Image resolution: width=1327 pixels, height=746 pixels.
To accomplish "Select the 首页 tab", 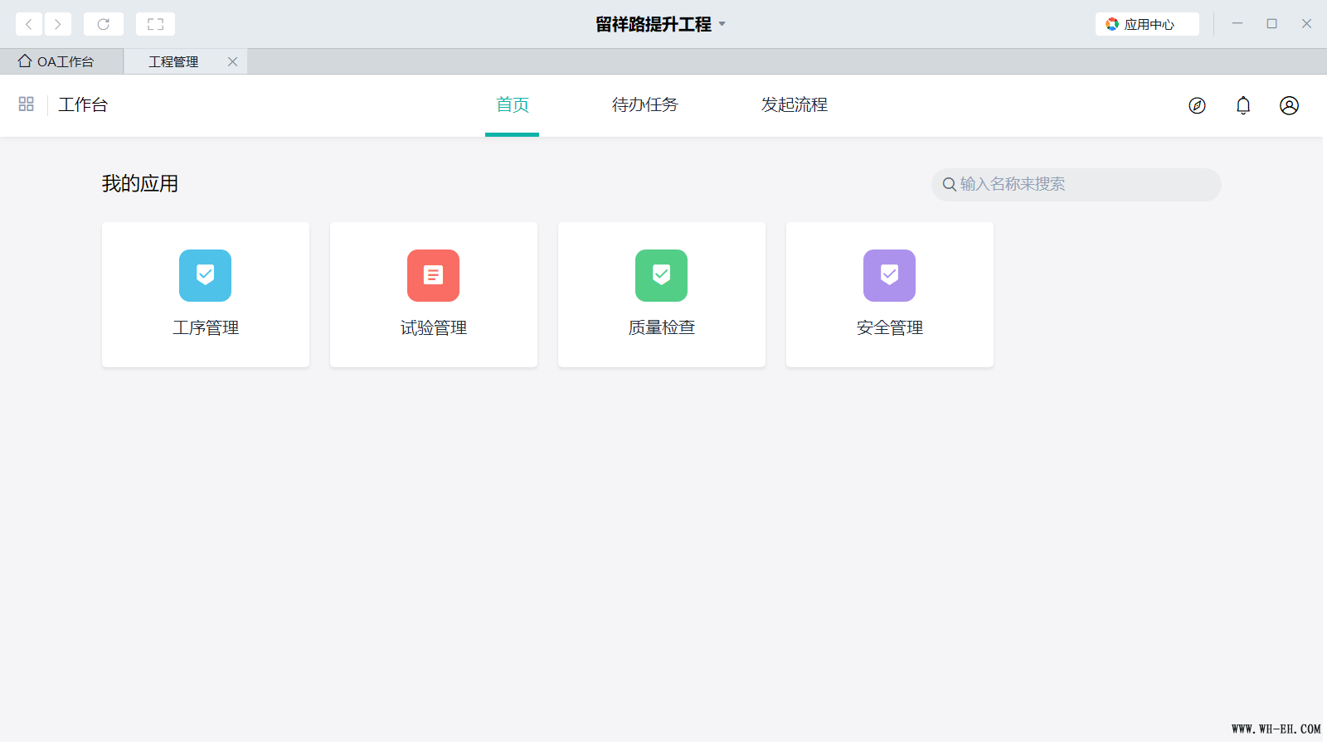I will coord(512,105).
